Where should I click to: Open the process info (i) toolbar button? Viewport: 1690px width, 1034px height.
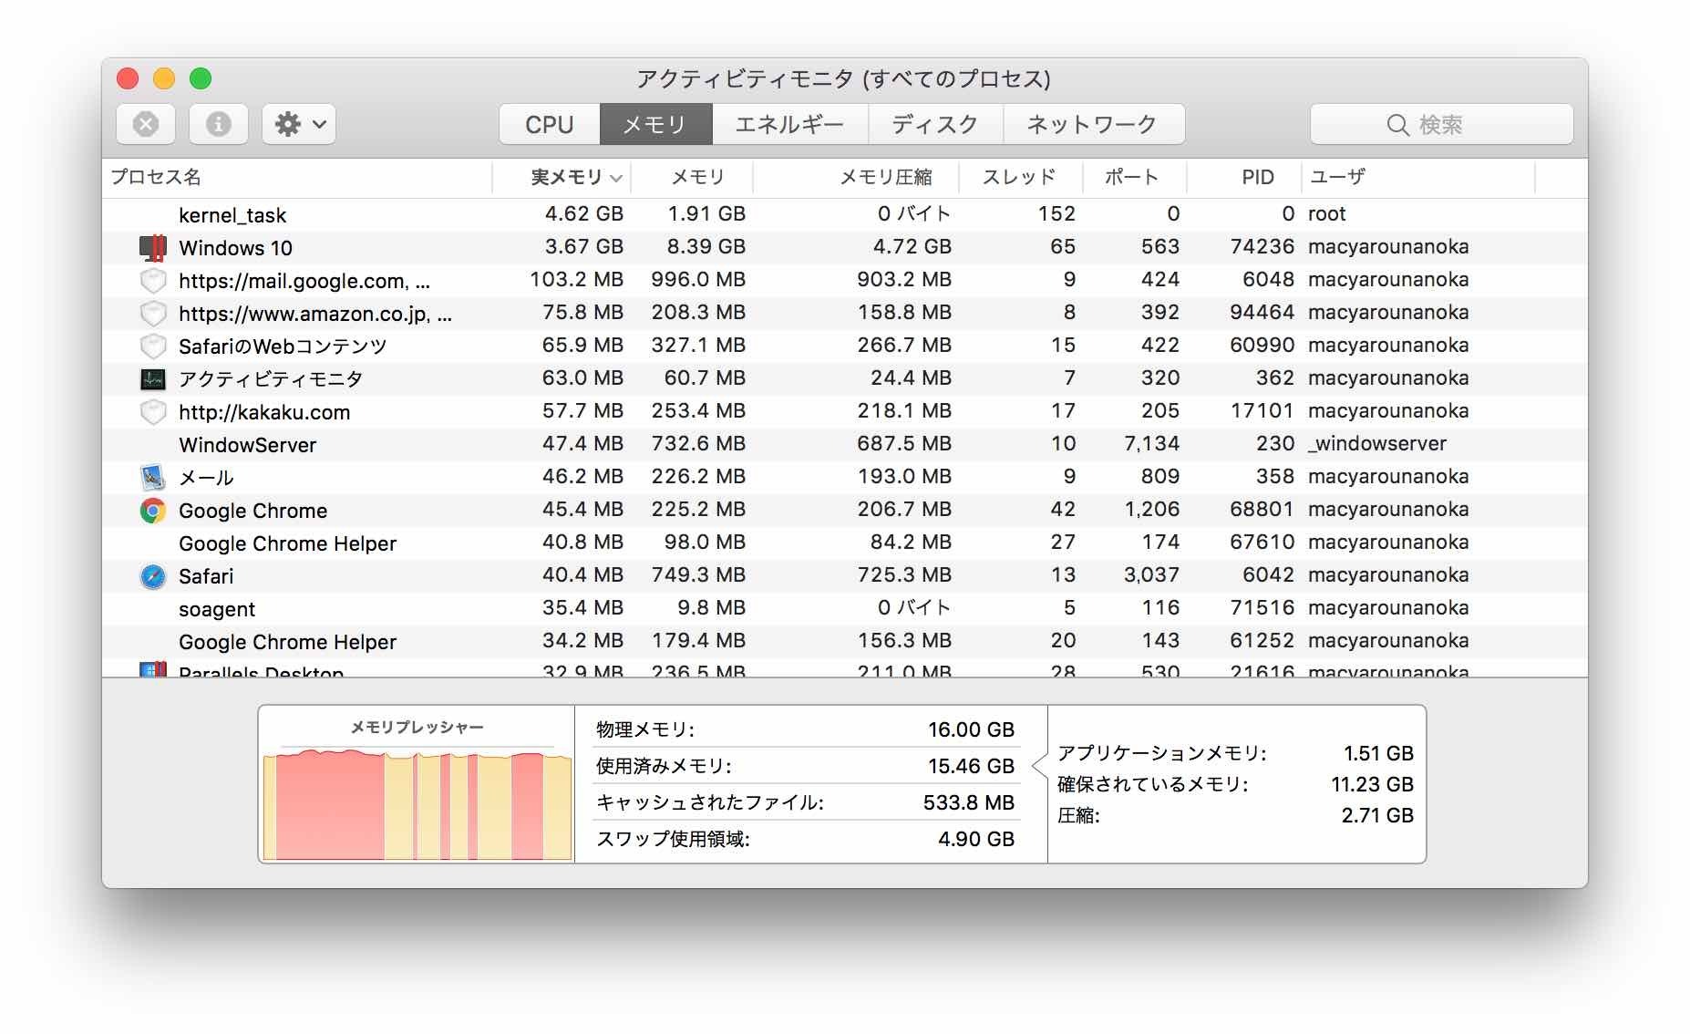pyautogui.click(x=219, y=124)
